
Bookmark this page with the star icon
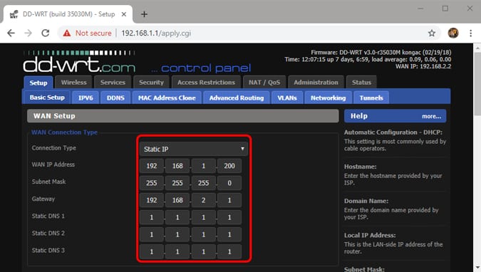coord(432,33)
